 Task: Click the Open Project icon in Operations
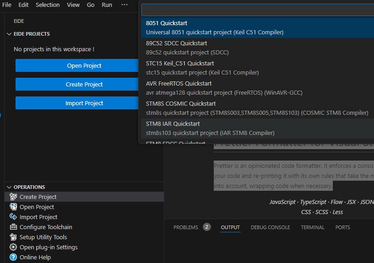[x=13, y=207]
